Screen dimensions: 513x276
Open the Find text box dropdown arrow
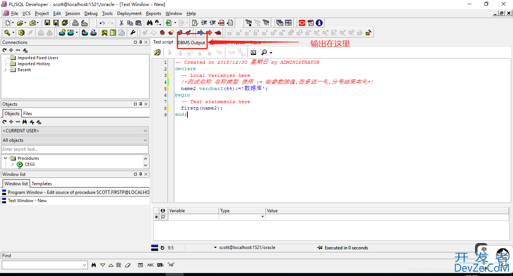(84, 265)
